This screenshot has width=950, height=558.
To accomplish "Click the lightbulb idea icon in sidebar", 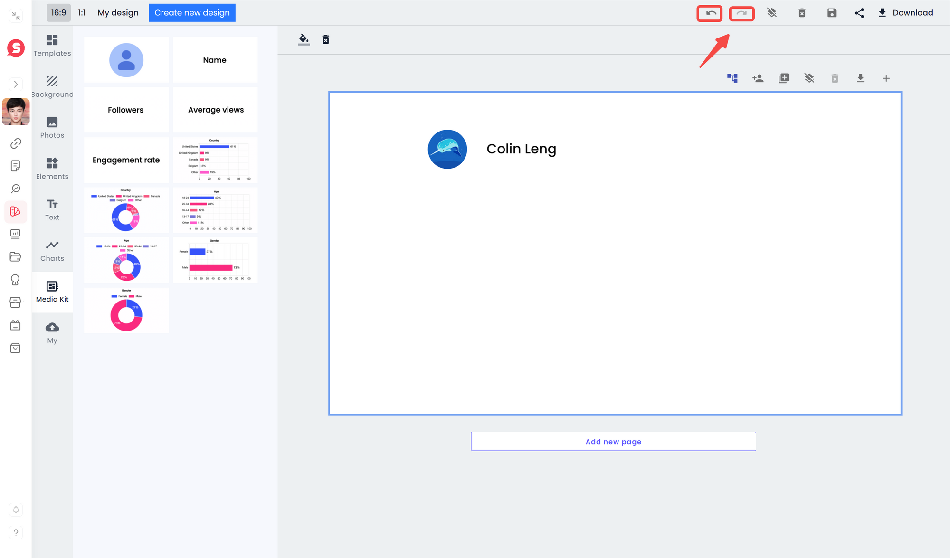I will 16,280.
